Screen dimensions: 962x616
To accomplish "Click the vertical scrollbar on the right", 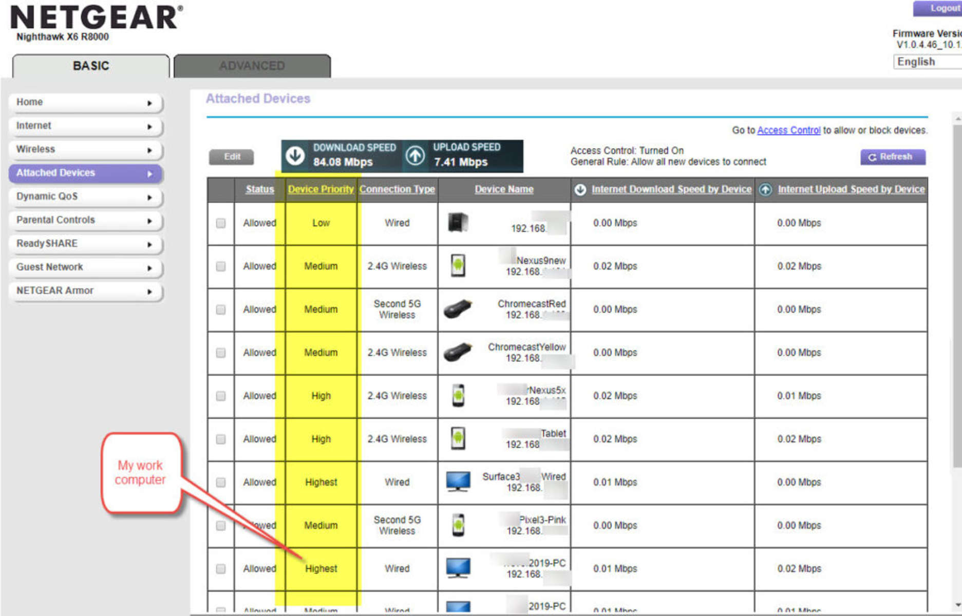I will (x=957, y=295).
